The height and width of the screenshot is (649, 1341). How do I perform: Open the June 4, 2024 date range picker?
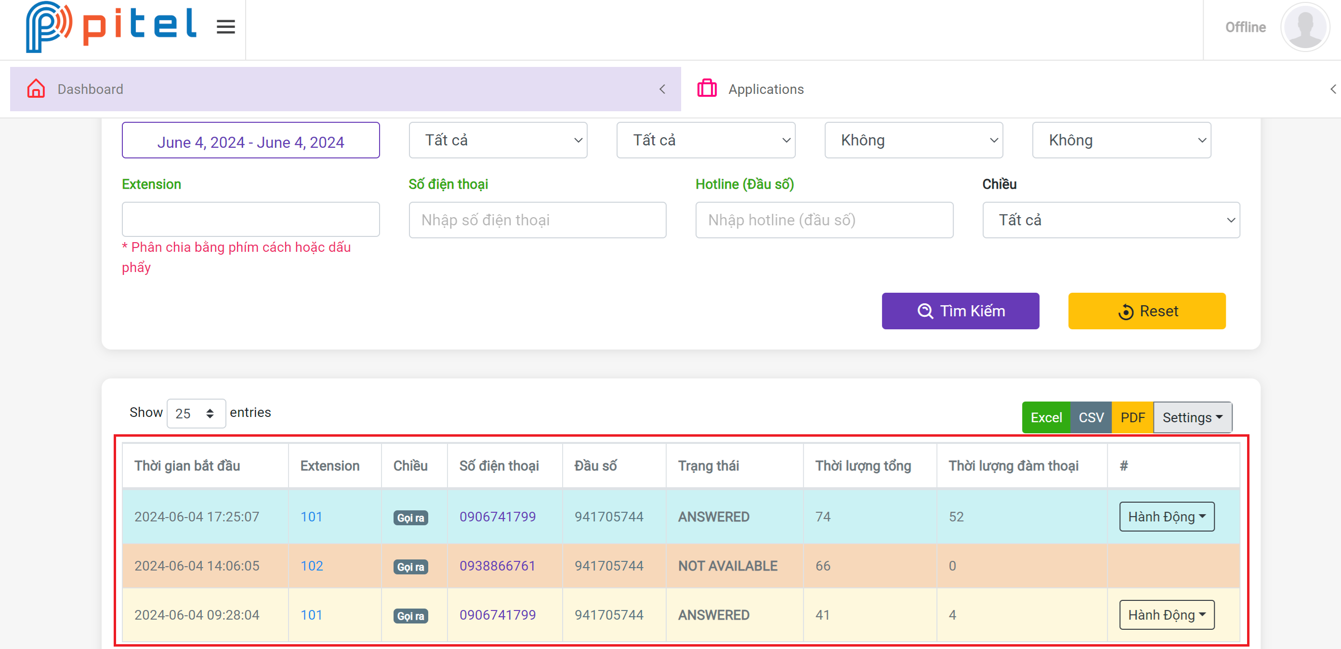250,142
